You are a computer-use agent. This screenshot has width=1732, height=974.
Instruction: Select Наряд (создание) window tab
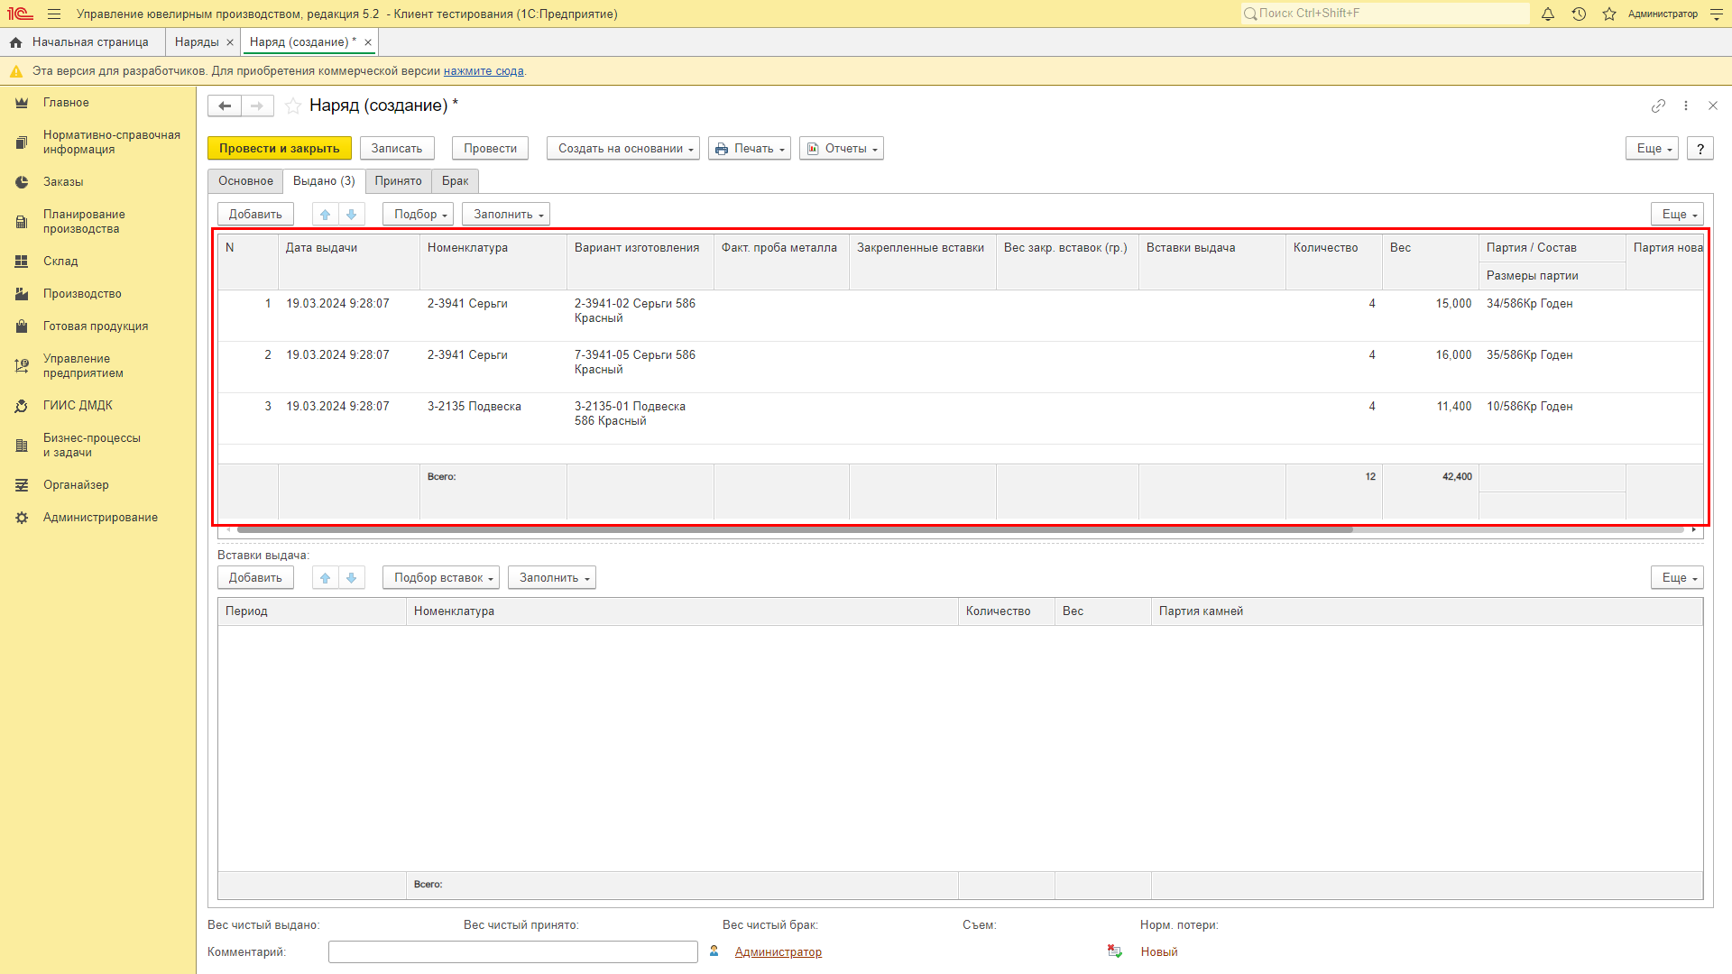tap(302, 42)
